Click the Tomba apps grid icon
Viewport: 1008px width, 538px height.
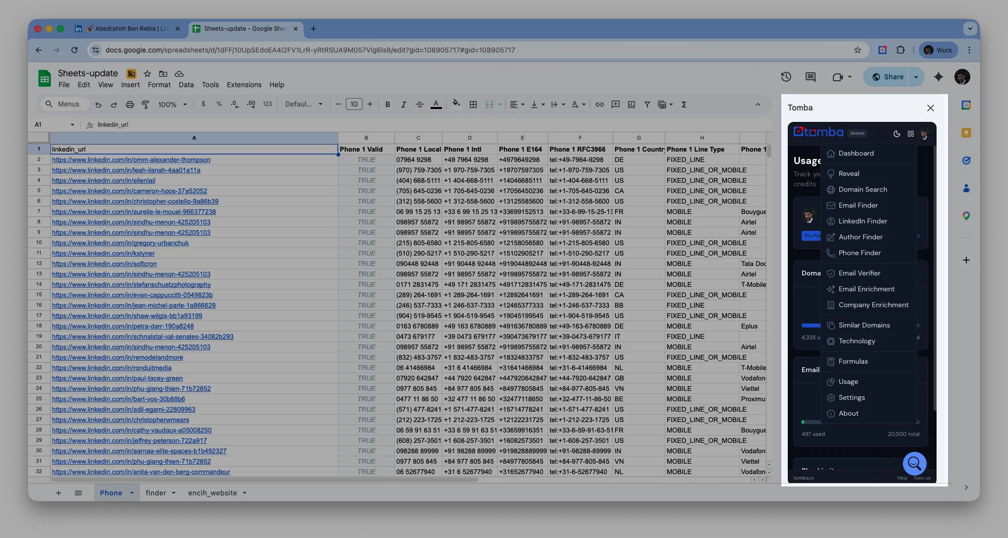(x=910, y=134)
